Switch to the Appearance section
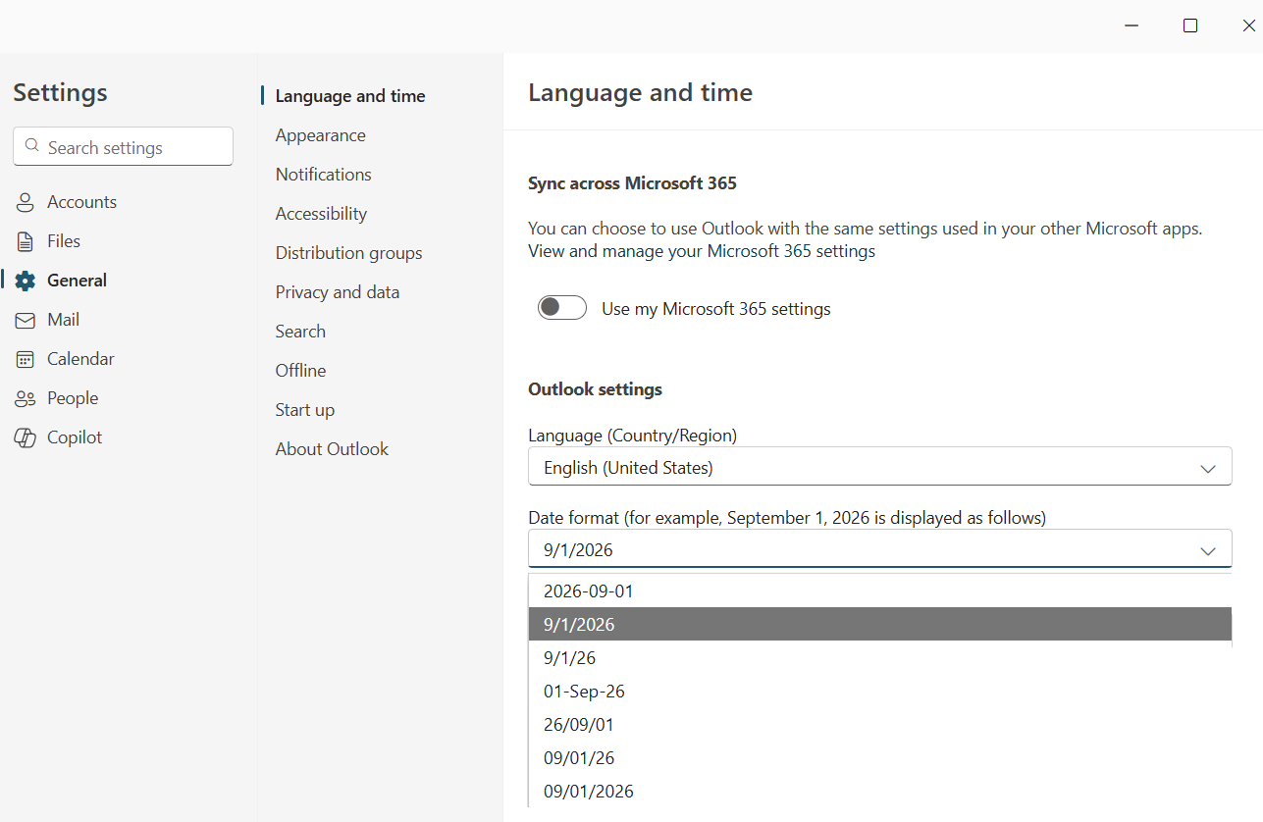 pos(321,134)
